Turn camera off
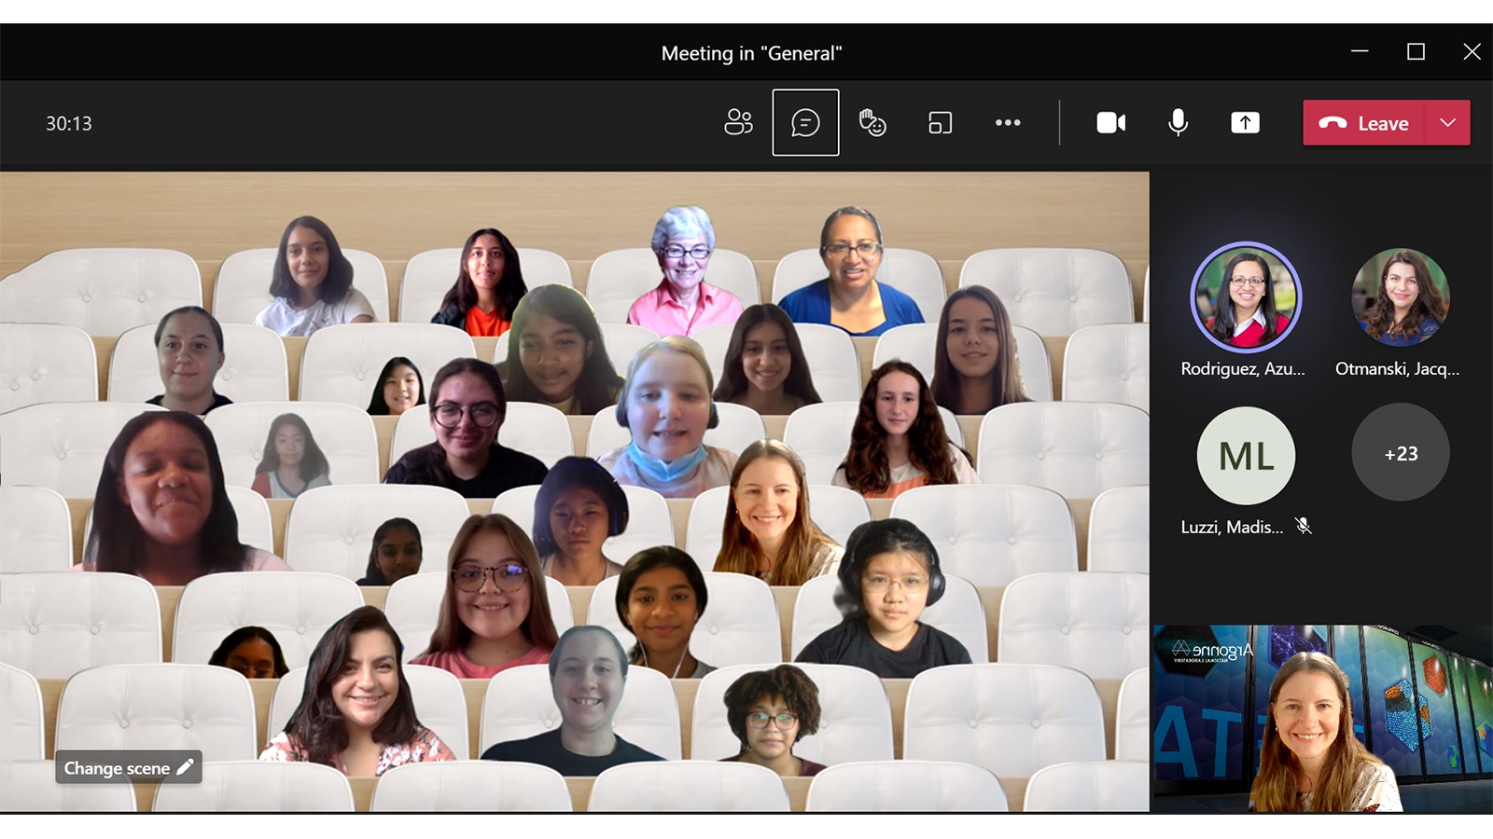Screen dimensions: 1493x839 coord(1110,122)
